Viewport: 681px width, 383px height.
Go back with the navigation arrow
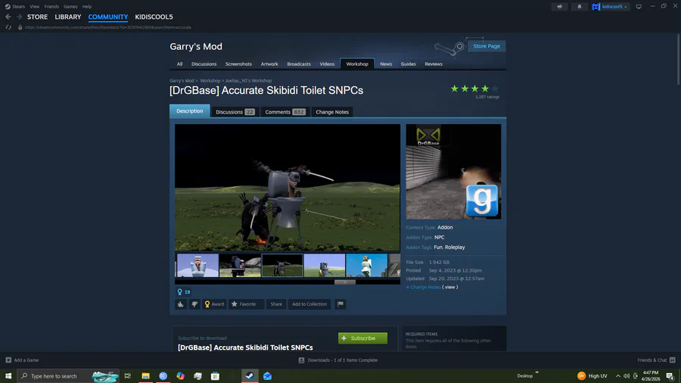click(8, 17)
